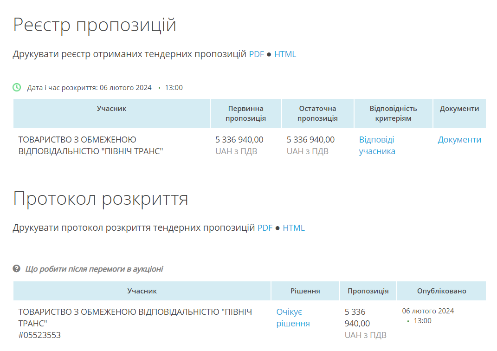The width and height of the screenshot is (497, 351).
Task: Open the Відповіді учасника link
Action: [x=377, y=145]
